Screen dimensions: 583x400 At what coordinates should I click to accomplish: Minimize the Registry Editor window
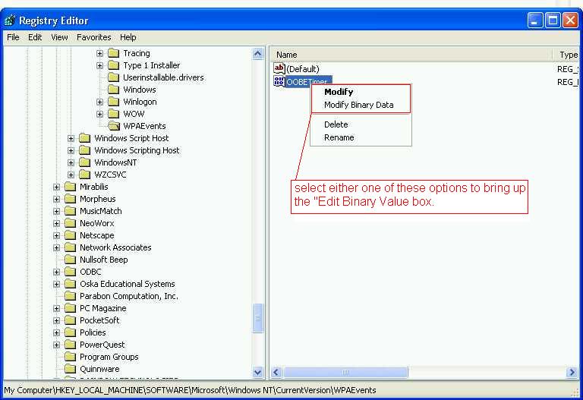(535, 20)
